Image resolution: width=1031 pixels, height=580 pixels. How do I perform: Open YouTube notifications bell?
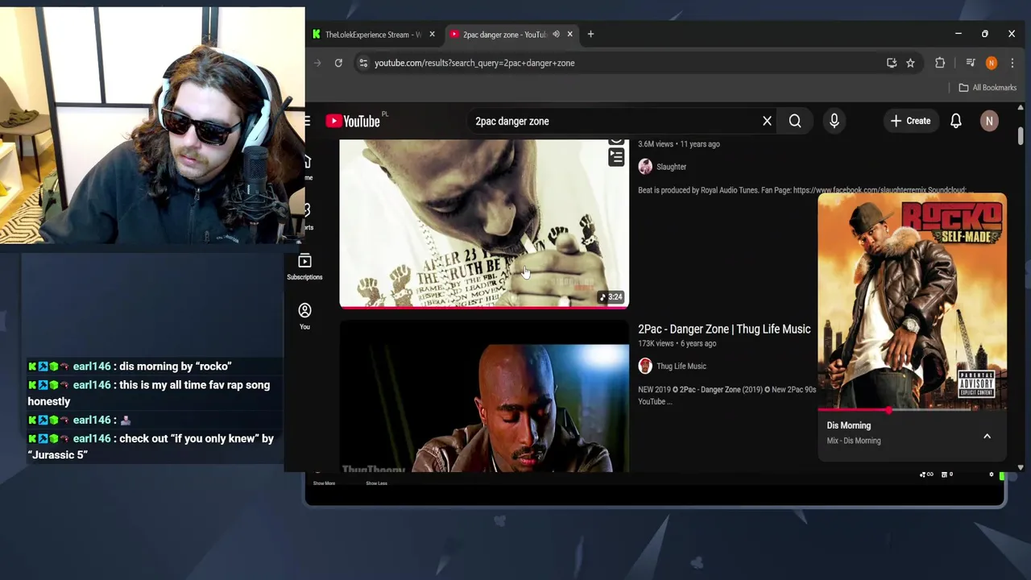coord(956,121)
